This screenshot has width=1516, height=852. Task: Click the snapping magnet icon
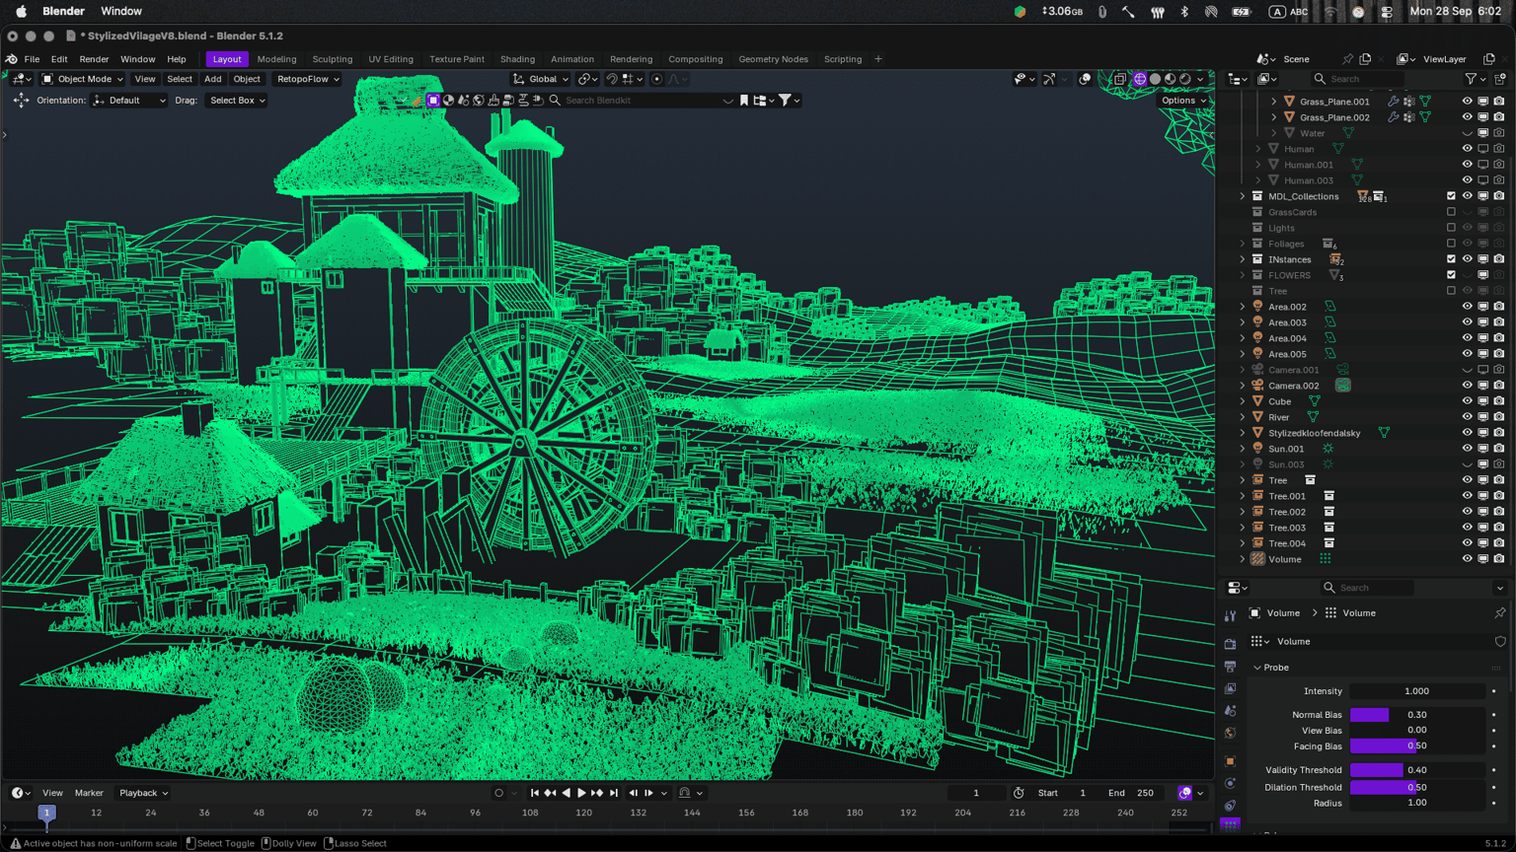(612, 79)
